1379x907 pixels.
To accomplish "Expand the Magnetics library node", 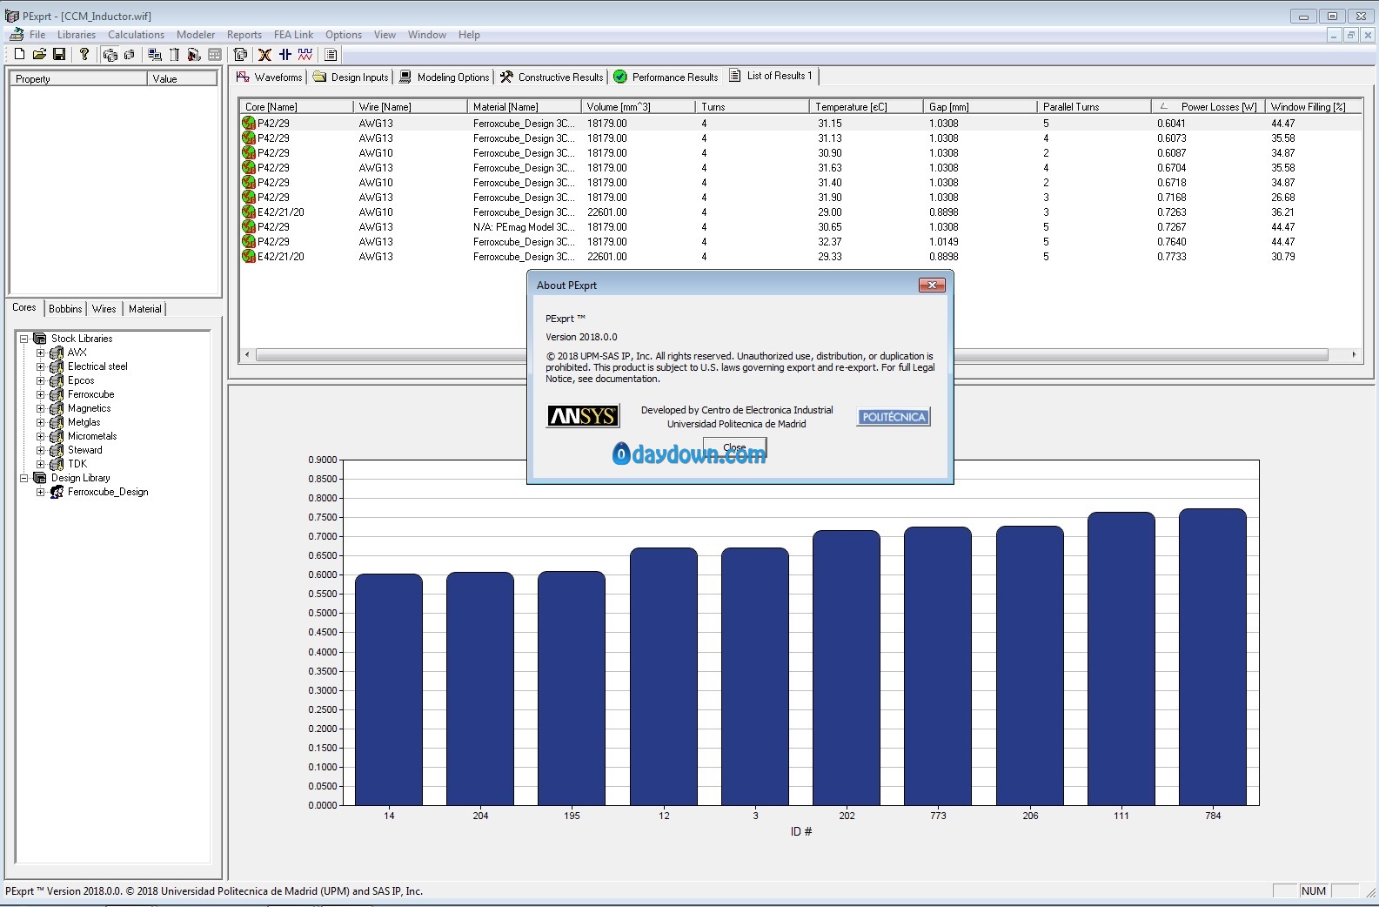I will (41, 408).
